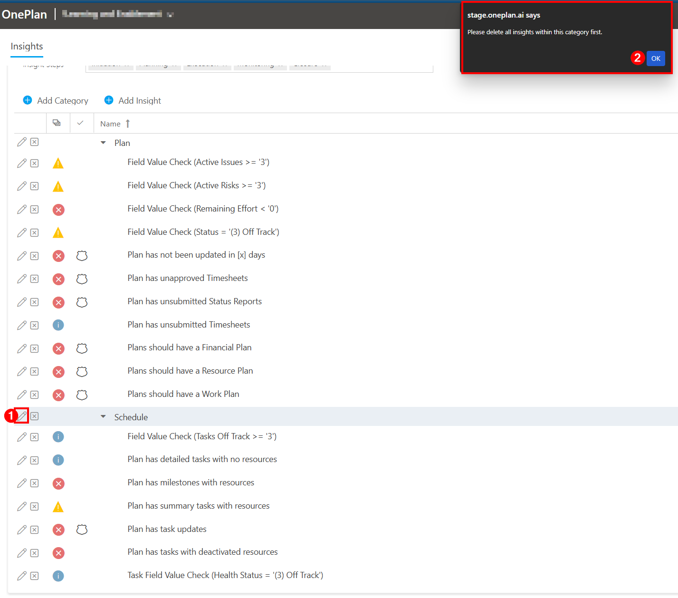Select 'Plan has unsubmitted Status Reports' row text
Image resolution: width=678 pixels, height=598 pixels.
point(195,301)
